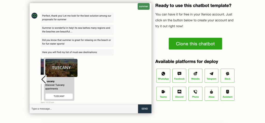265x123 pixels.
Task: Click the Discord platform icon
Action: [179, 94]
